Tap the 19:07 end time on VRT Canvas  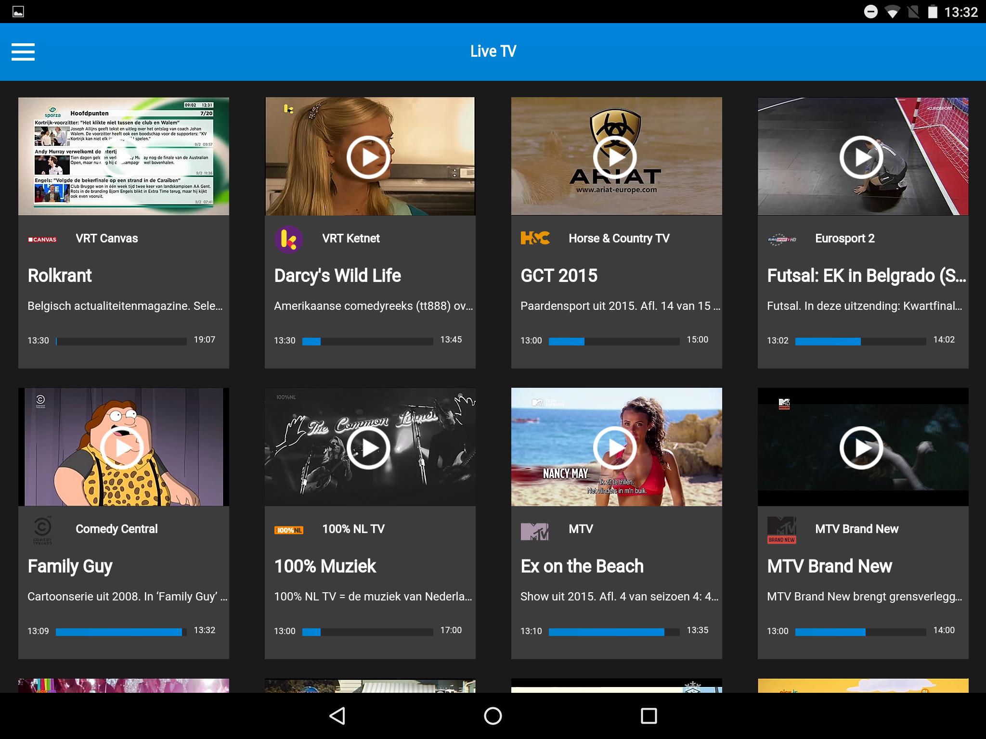pyautogui.click(x=205, y=340)
